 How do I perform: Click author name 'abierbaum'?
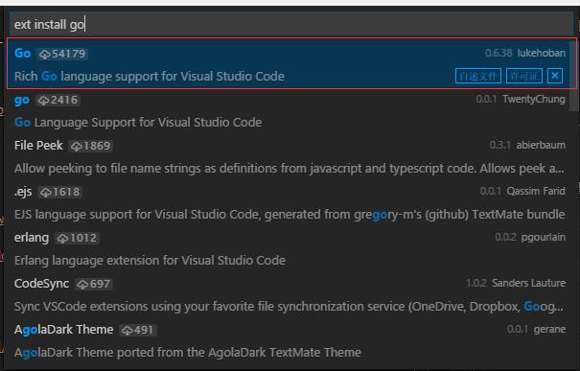(541, 145)
